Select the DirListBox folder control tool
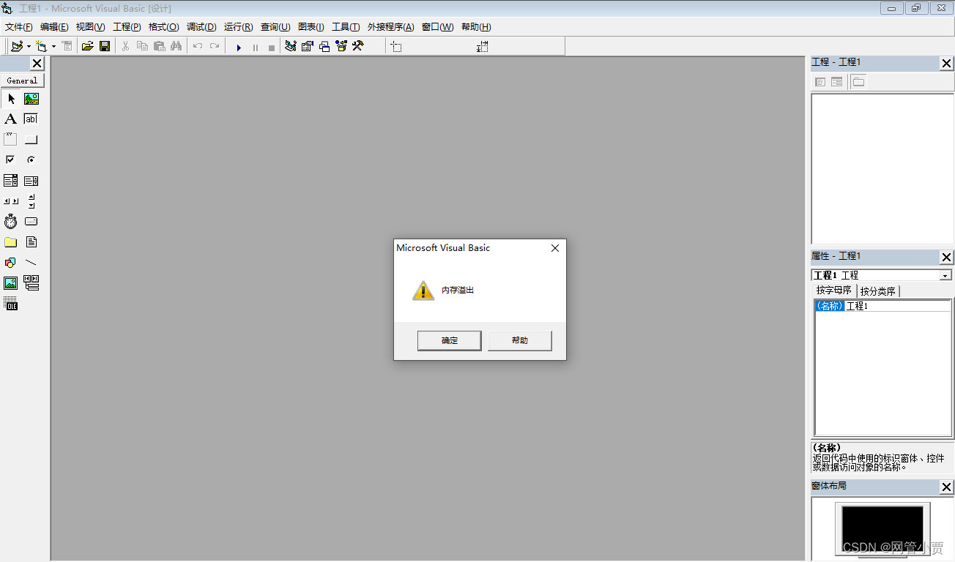This screenshot has height=562, width=955. (x=11, y=242)
